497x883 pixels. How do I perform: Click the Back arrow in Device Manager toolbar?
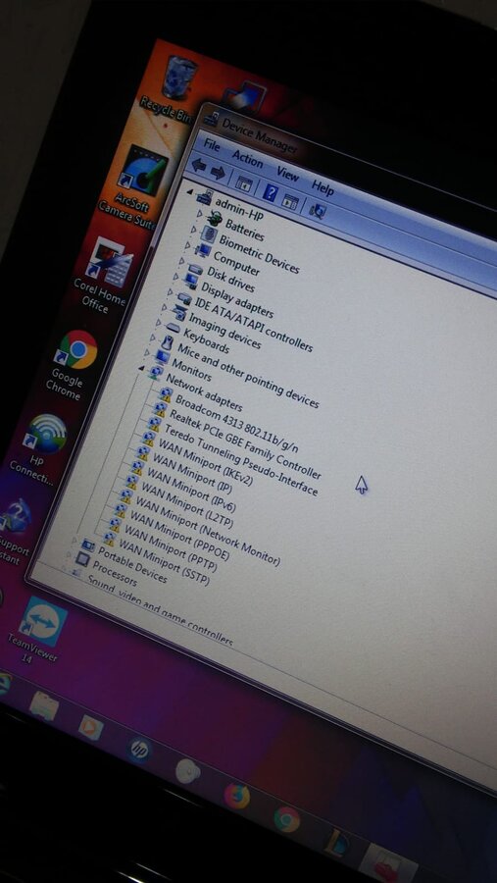tap(199, 165)
